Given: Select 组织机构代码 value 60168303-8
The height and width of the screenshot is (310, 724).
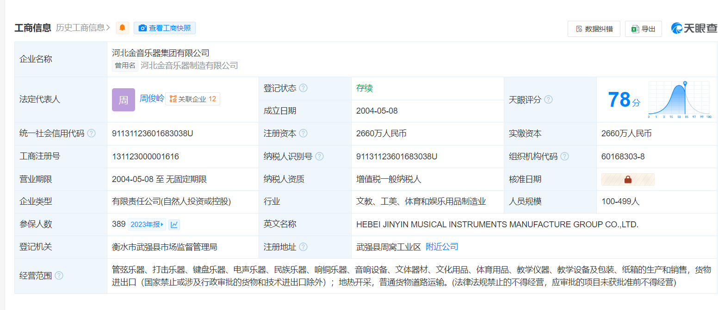Looking at the screenshot, I should (x=623, y=156).
